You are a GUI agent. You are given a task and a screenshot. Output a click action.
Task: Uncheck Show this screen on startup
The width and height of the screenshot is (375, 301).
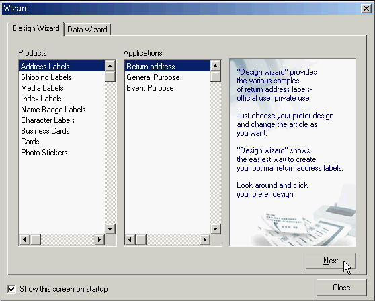point(11,289)
